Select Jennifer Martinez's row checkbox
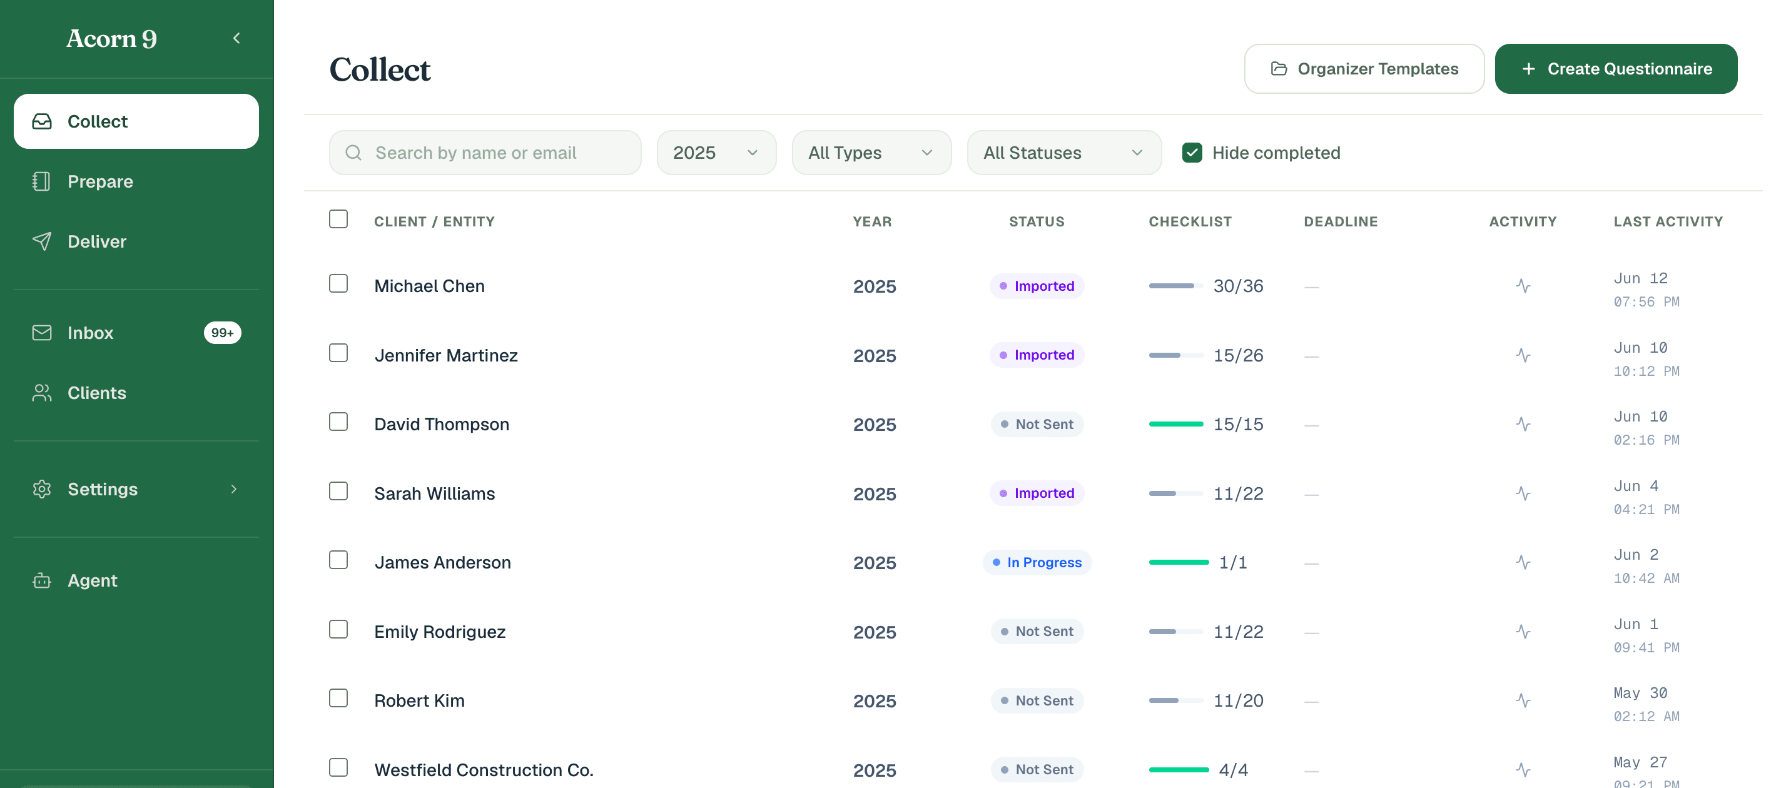This screenshot has width=1791, height=788. (x=338, y=353)
